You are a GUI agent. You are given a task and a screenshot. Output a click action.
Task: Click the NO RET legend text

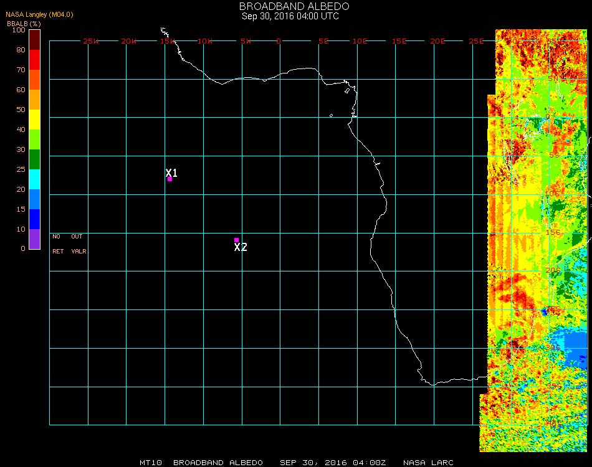57,244
